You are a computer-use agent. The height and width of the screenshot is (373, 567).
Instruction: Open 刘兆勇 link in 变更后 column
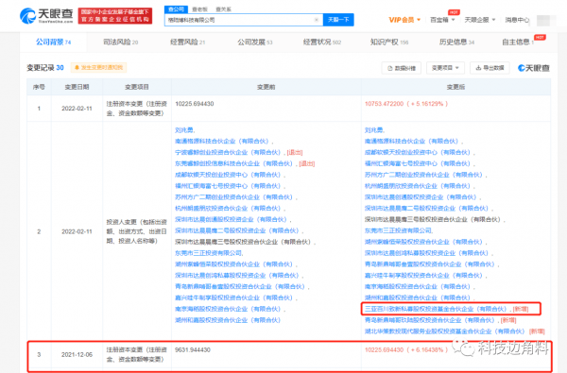coord(373,130)
